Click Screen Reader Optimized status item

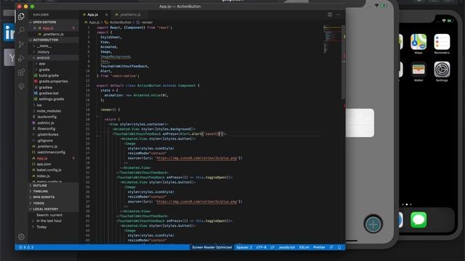tap(211, 247)
